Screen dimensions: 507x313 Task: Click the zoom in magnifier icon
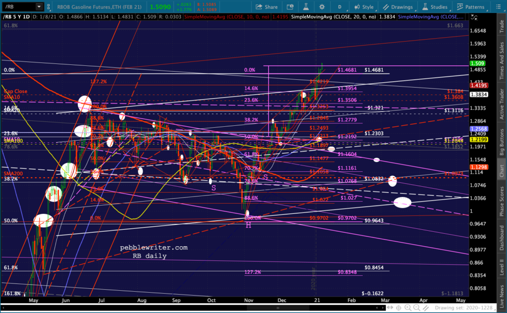408,308
